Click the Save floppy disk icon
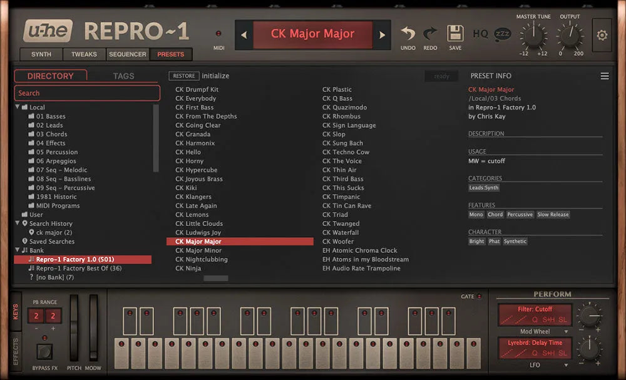Screen dimensions: 626x380 click(x=455, y=33)
